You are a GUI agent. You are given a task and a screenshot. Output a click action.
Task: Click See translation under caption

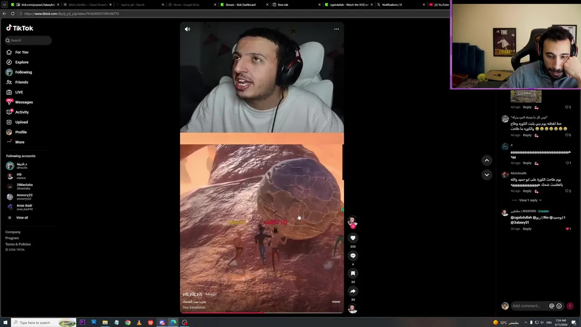click(x=194, y=307)
